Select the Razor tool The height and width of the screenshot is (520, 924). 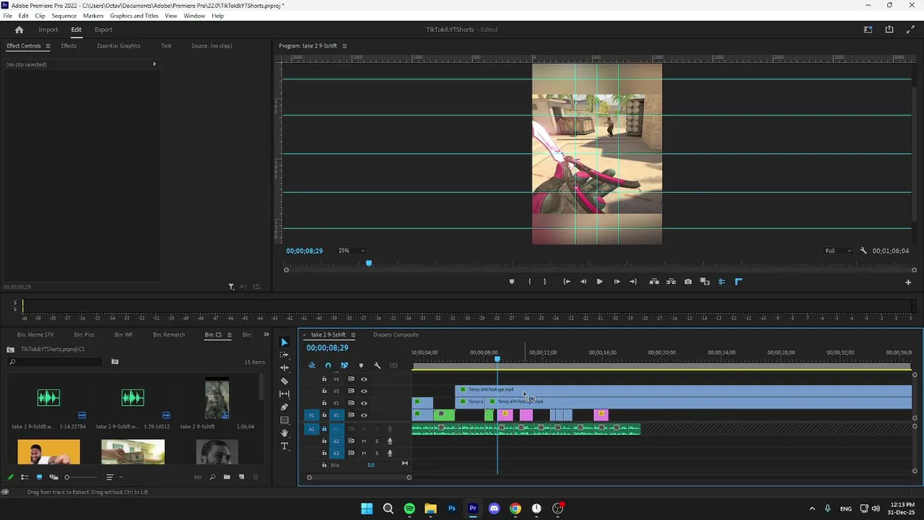click(x=284, y=381)
